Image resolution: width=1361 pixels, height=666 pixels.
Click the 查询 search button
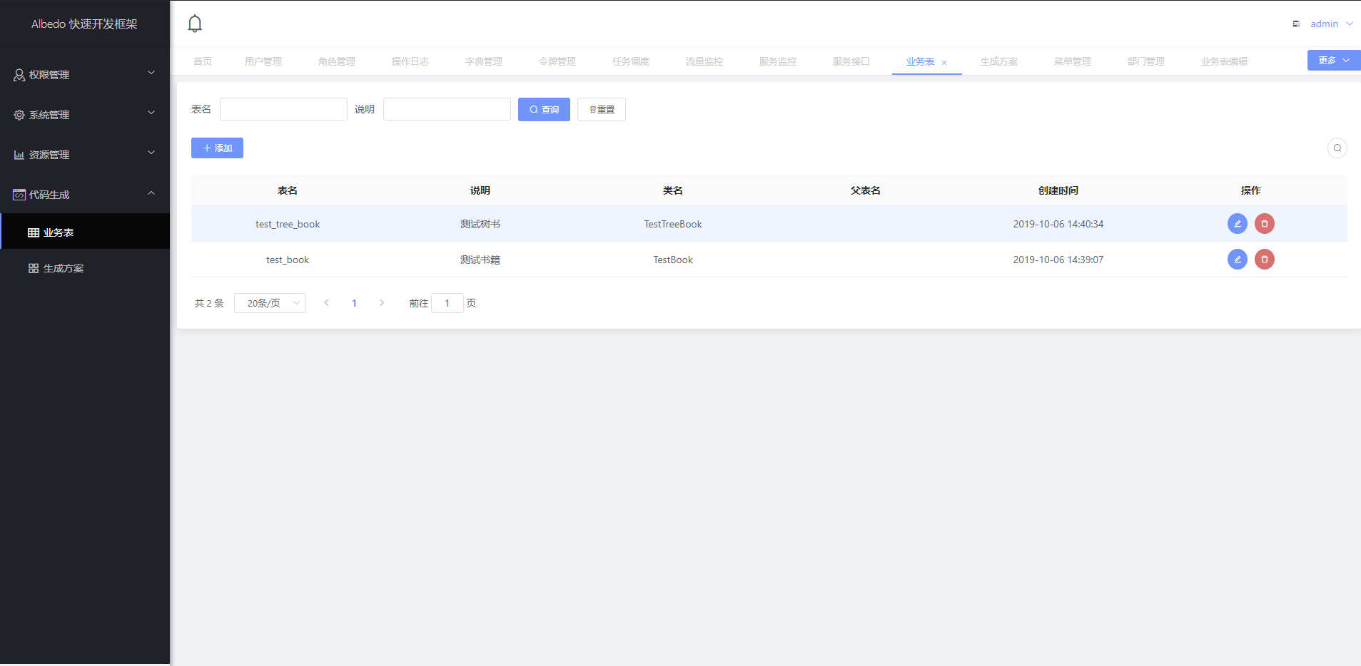pos(544,109)
